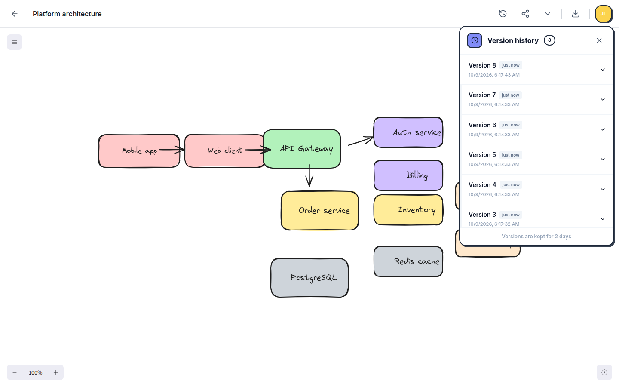Open the JL user avatar

point(604,14)
